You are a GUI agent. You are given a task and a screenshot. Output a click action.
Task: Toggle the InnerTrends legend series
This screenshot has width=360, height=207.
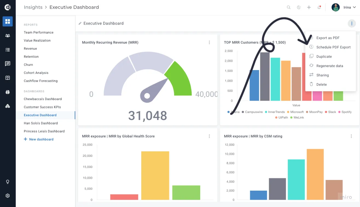275,112
